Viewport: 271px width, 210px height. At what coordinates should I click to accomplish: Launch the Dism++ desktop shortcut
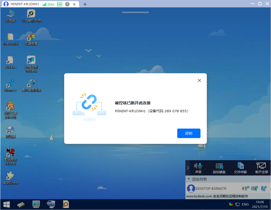(x=10, y=85)
